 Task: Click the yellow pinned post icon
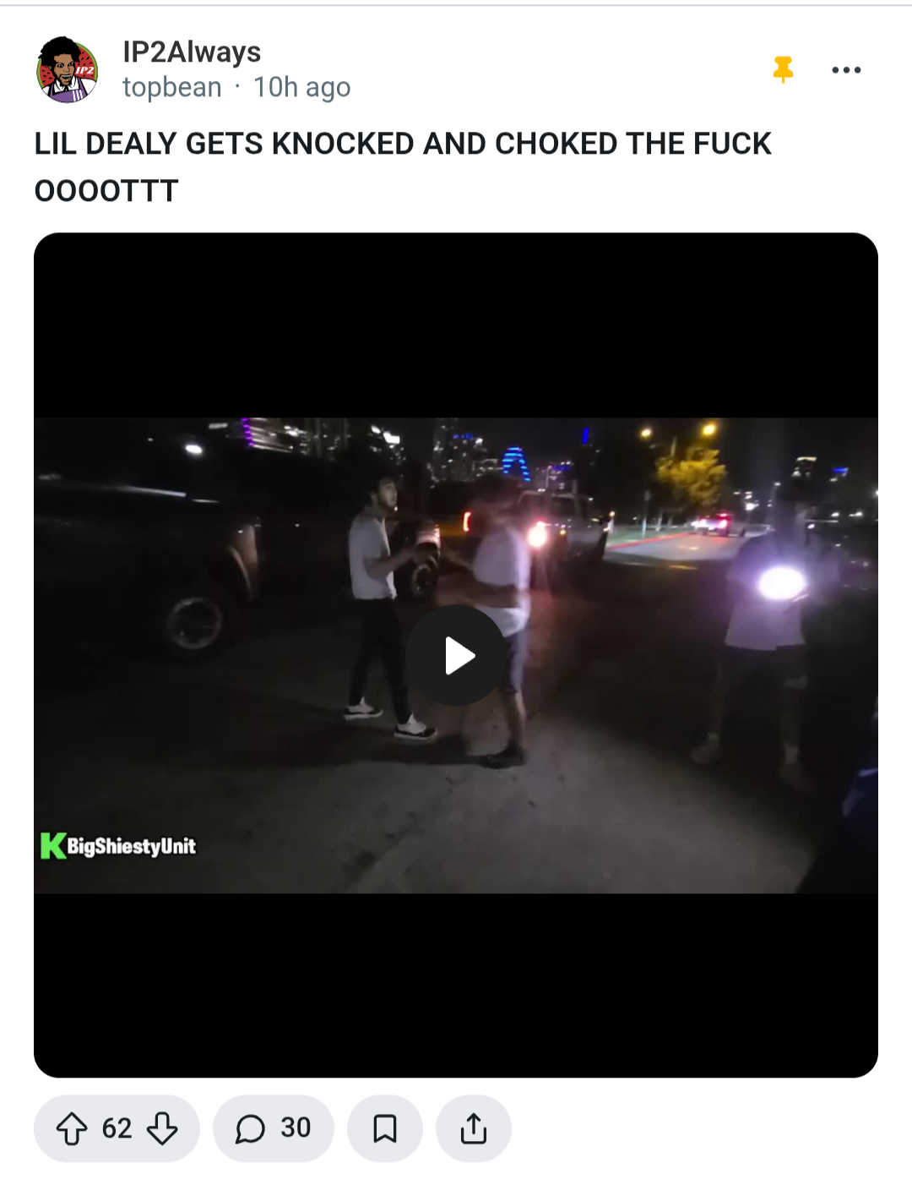click(784, 69)
